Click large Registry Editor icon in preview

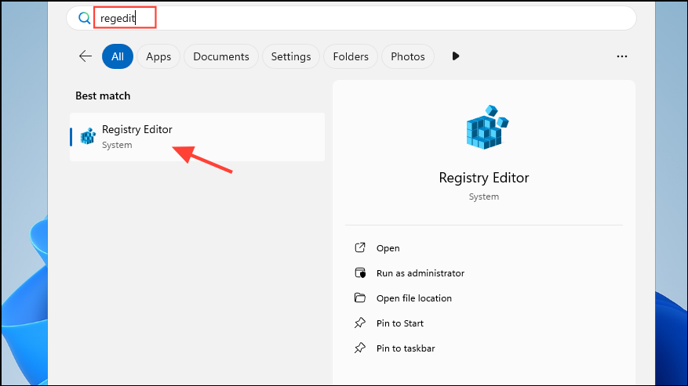pyautogui.click(x=486, y=127)
